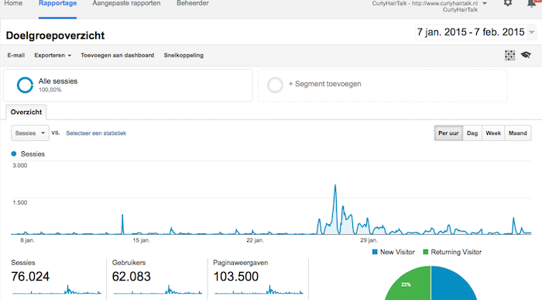This screenshot has width=542, height=300.
Task: Select the Overzicht tab
Action: [26, 112]
